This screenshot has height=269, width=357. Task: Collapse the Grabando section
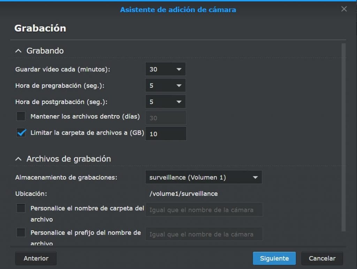click(x=19, y=50)
